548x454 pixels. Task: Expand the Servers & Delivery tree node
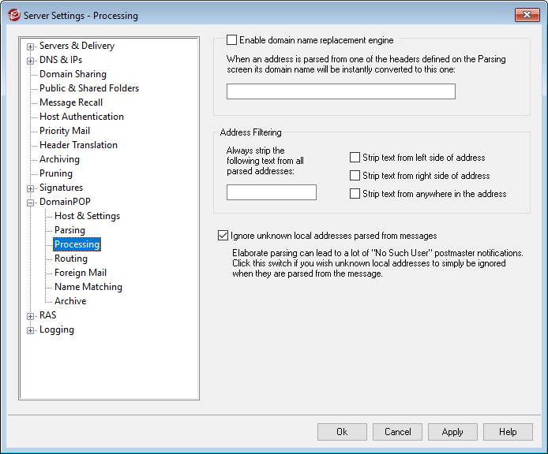tap(31, 46)
